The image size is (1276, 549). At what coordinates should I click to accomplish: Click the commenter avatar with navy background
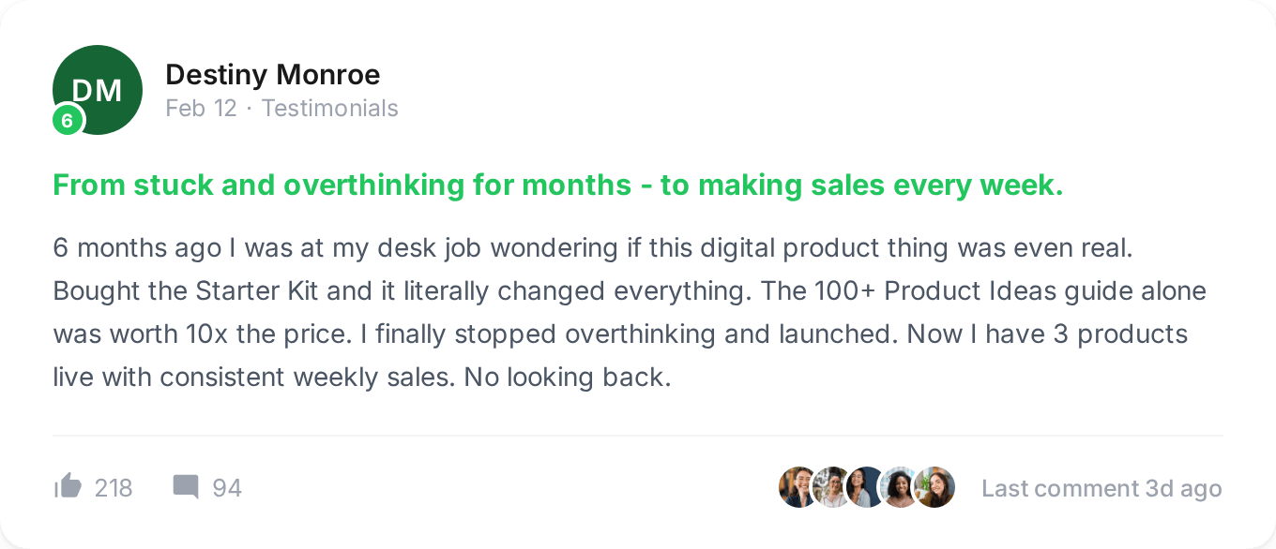[x=866, y=487]
